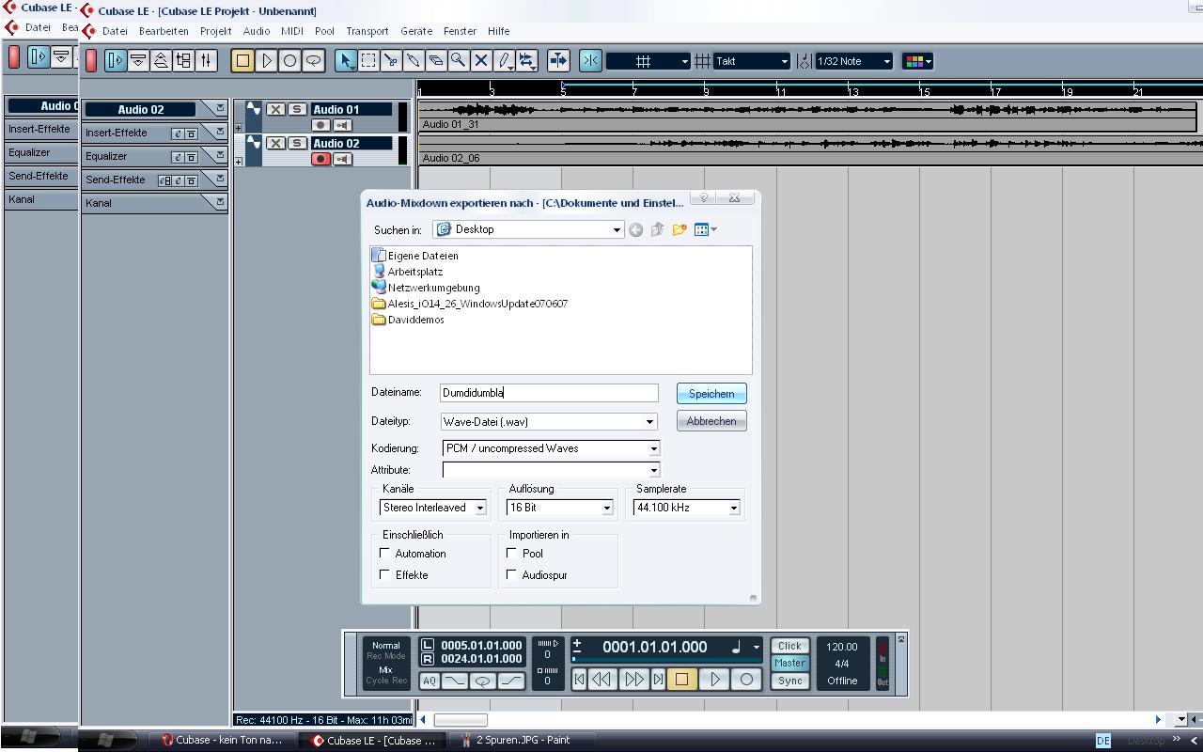Toggle monitor button on Audio 01

(342, 125)
